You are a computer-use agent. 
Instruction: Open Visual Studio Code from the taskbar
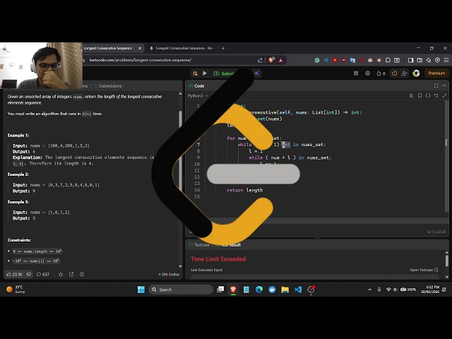click(x=298, y=290)
